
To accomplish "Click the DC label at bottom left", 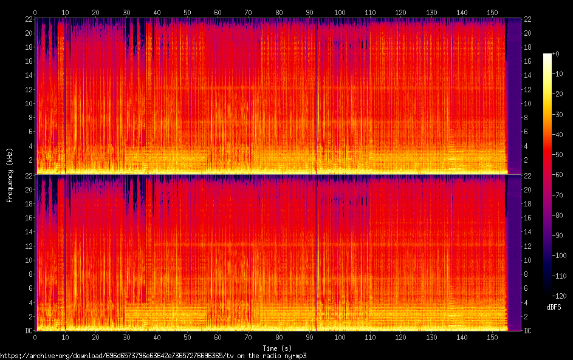I will [29, 330].
